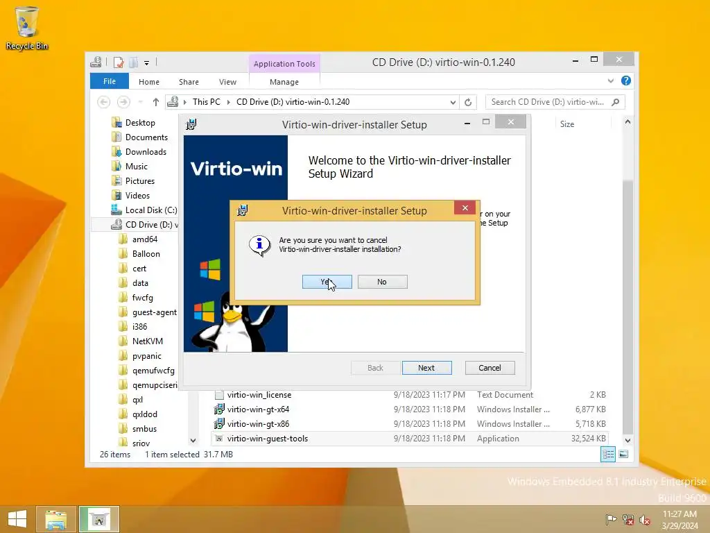The height and width of the screenshot is (533, 710).
Task: Click the fwcfg folder icon
Action: [123, 297]
